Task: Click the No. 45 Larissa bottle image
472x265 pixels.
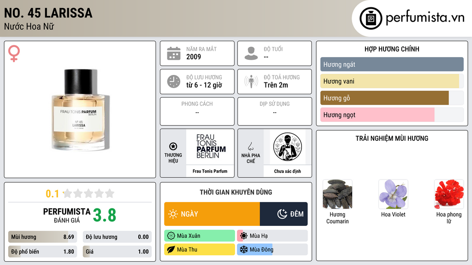Action: (x=80, y=109)
